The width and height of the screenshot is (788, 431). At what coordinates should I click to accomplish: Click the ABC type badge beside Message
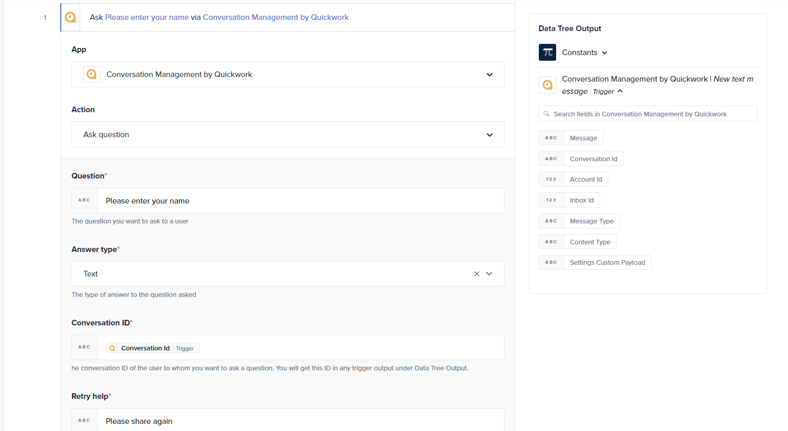pyautogui.click(x=552, y=138)
